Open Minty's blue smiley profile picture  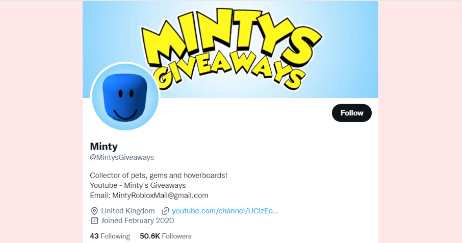pyautogui.click(x=125, y=96)
